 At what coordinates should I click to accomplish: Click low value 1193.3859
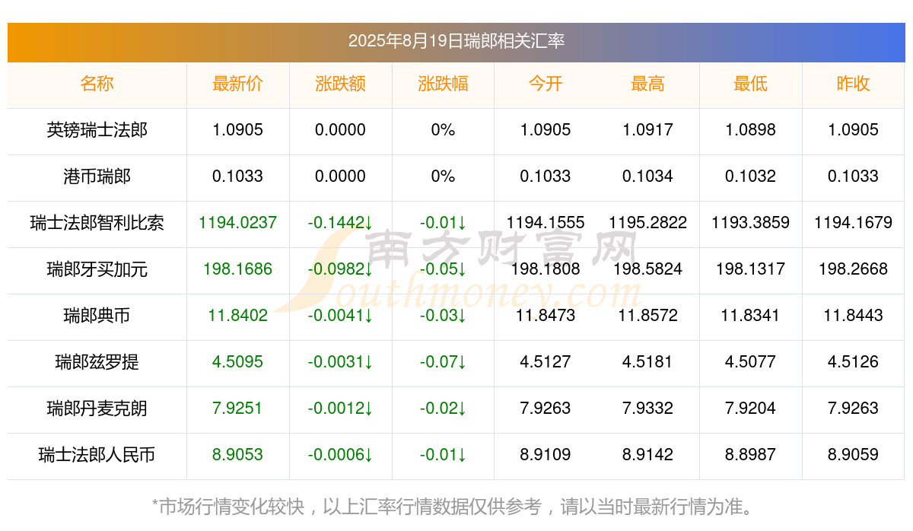tap(750, 223)
